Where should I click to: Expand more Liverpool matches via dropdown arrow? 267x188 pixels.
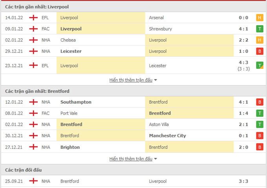click(x=155, y=80)
